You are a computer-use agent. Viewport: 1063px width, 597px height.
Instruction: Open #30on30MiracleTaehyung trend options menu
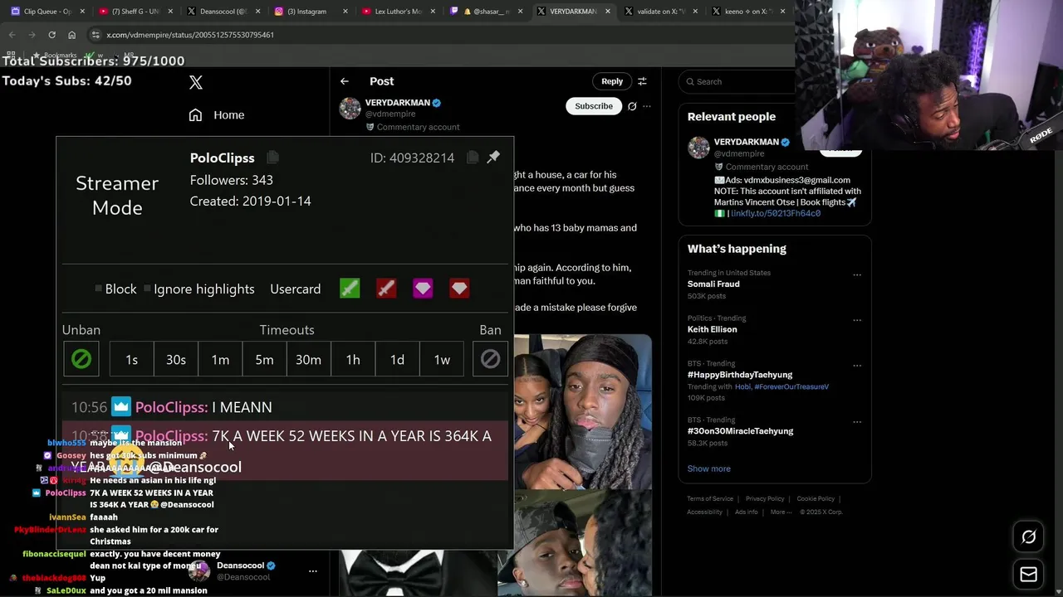(x=857, y=423)
